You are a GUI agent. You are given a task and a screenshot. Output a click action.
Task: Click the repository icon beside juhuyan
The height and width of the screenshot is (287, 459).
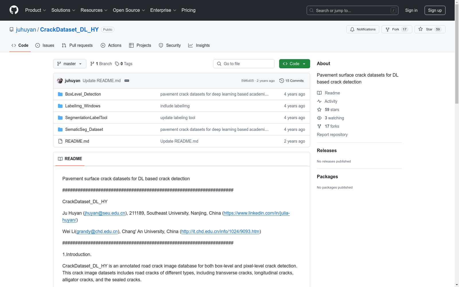(11, 30)
